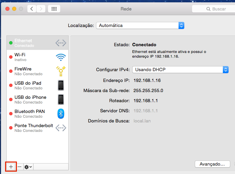This screenshot has width=235, height=174.
Task: Click the subnet mask value 255.255.255.0
Action: pyautogui.click(x=148, y=91)
